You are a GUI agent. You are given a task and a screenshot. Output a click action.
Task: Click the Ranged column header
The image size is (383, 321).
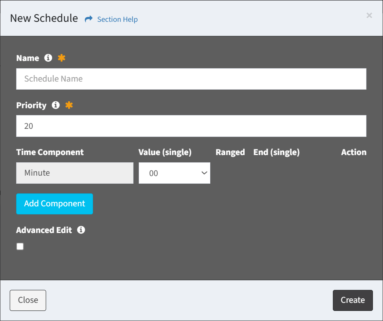[x=230, y=152]
